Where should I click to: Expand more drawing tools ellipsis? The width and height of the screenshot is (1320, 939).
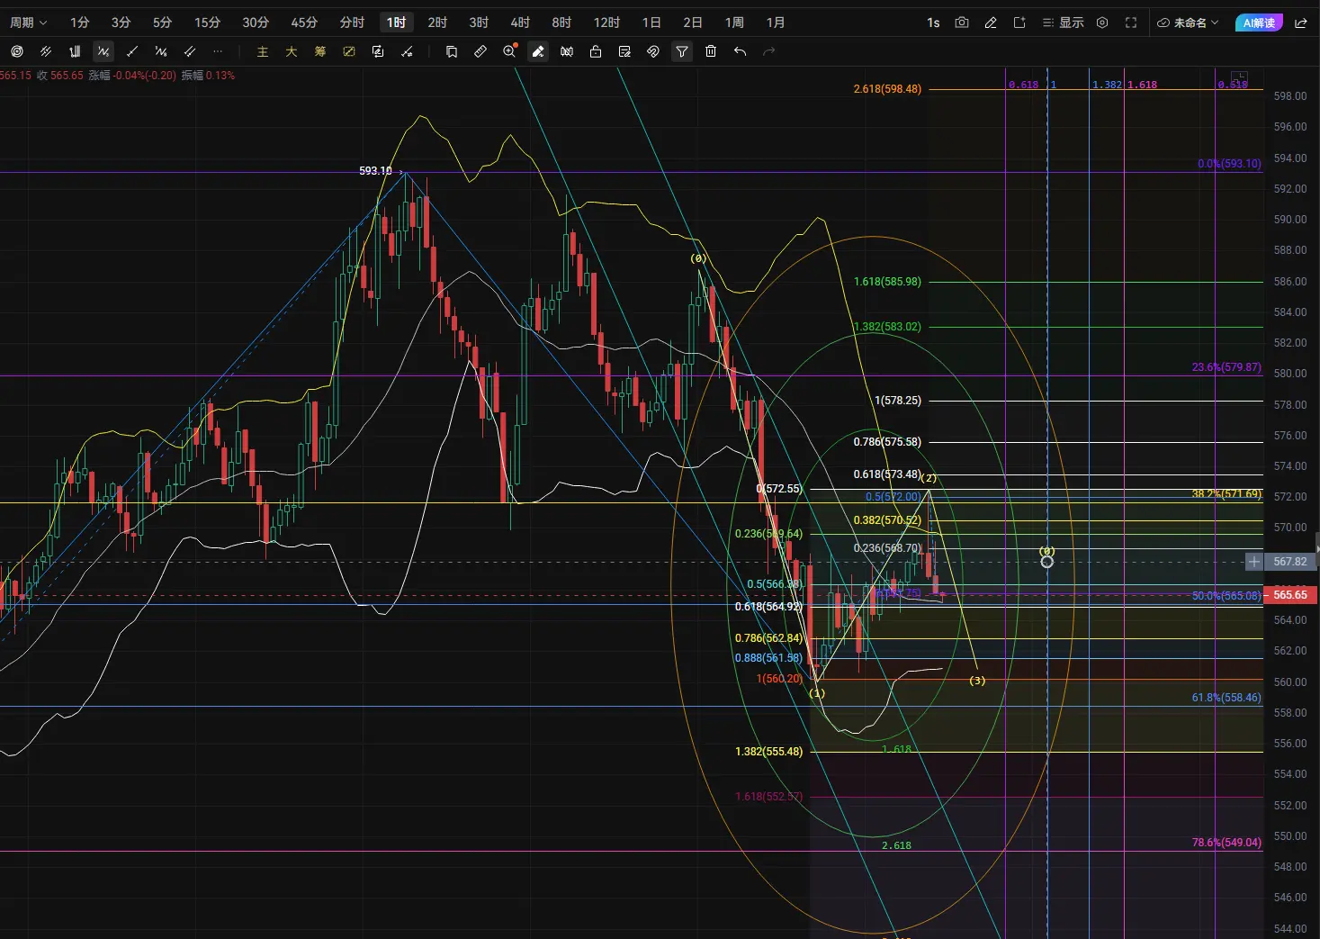pyautogui.click(x=218, y=51)
